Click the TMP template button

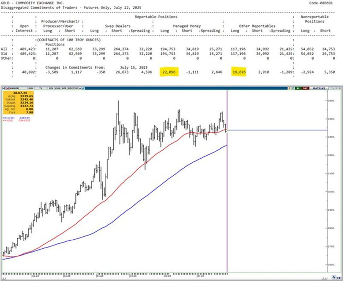pos(75,88)
